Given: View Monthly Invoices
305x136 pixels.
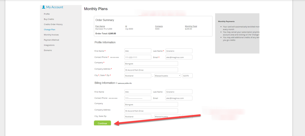Looking at the screenshot, I should coord(51,35).
